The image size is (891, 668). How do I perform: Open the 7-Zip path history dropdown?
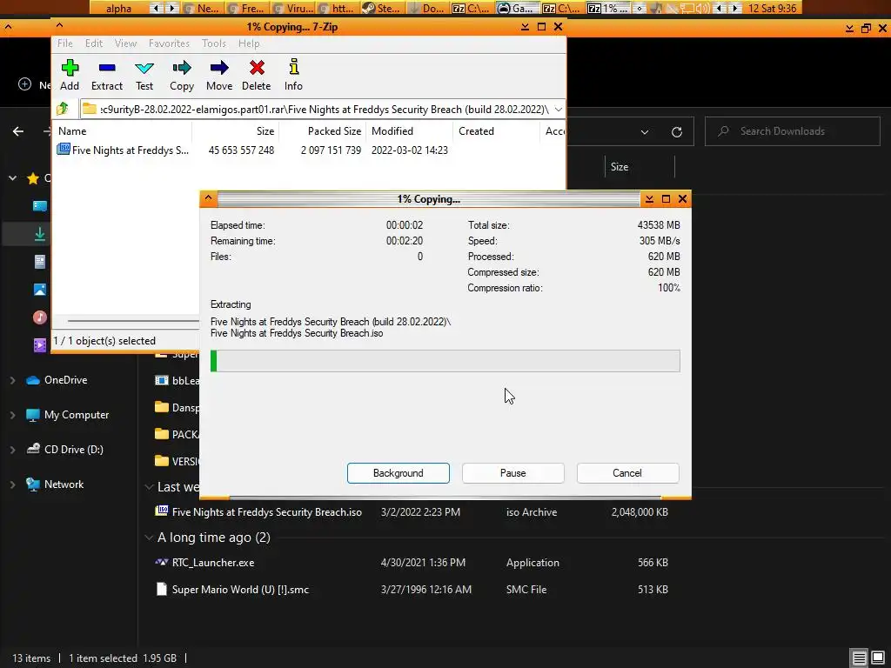558,109
